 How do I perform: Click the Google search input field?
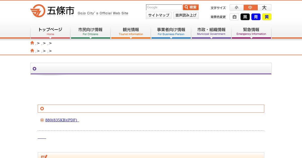(164, 7)
